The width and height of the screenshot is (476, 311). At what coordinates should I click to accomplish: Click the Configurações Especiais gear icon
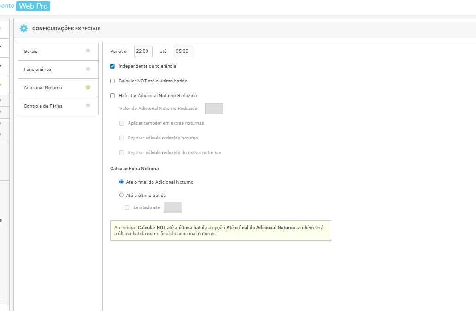pos(24,29)
